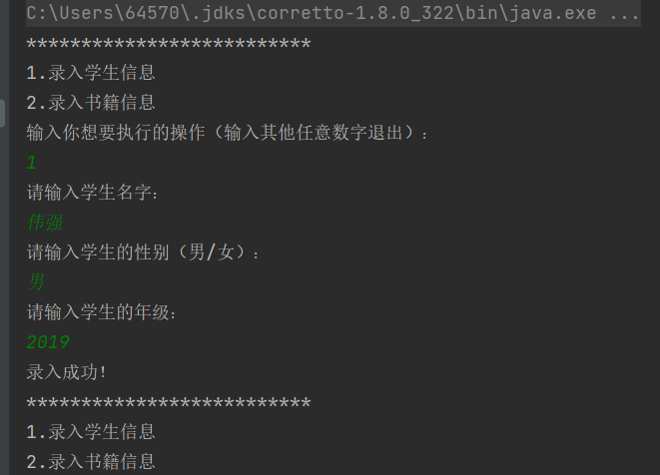Select the lower 1.录入学生信息 line

[x=91, y=432]
